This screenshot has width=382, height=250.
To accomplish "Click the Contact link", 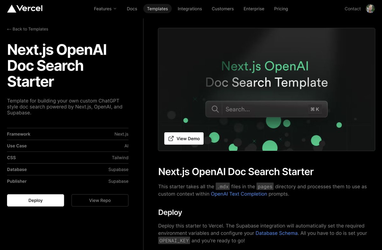I will click(353, 9).
